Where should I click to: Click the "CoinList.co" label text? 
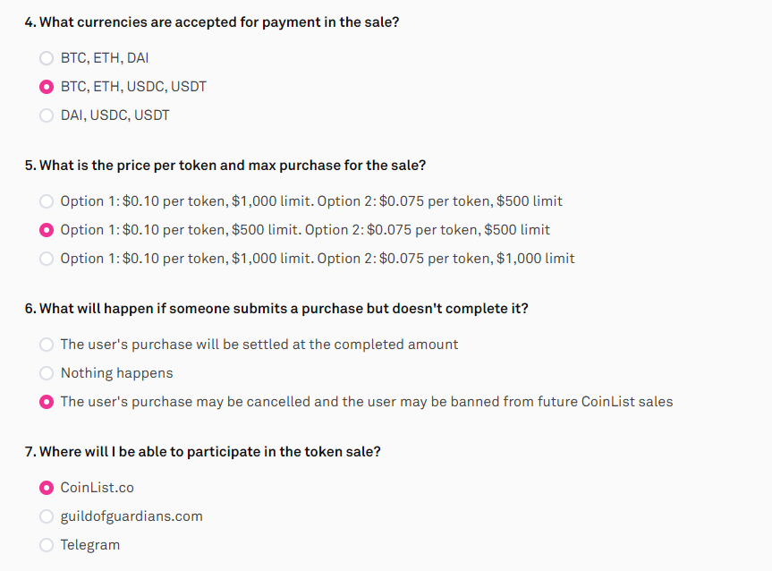click(x=96, y=487)
